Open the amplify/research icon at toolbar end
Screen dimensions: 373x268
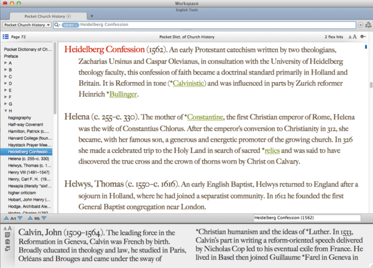368,25
